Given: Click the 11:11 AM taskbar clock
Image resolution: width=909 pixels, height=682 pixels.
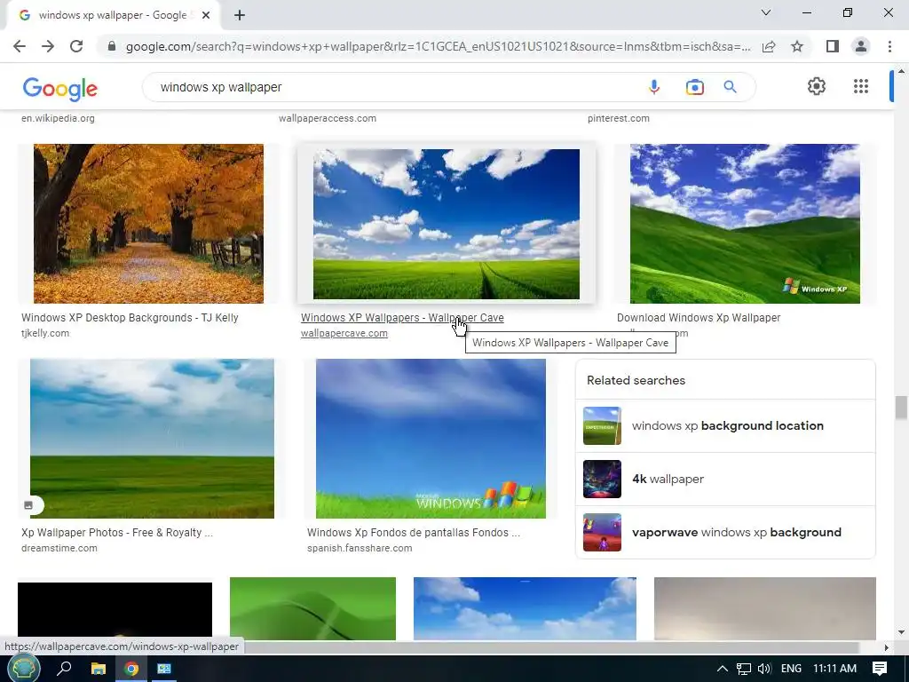Looking at the screenshot, I should 834,669.
